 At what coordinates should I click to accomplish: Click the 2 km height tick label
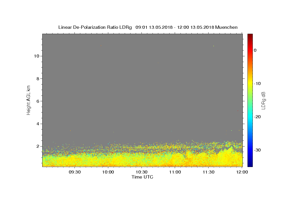pyautogui.click(x=37, y=146)
